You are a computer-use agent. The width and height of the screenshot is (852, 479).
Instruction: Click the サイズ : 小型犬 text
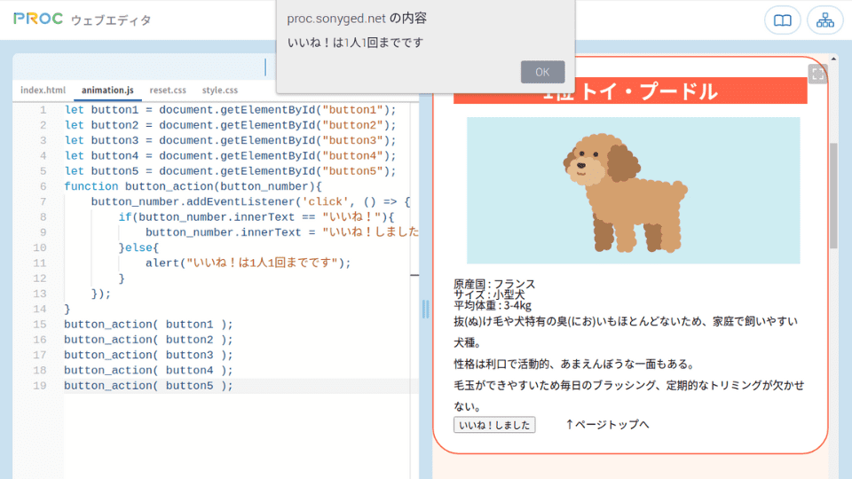pyautogui.click(x=489, y=294)
